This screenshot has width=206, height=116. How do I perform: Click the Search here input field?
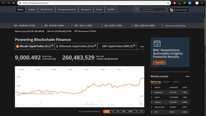pyautogui.click(x=153, y=9)
